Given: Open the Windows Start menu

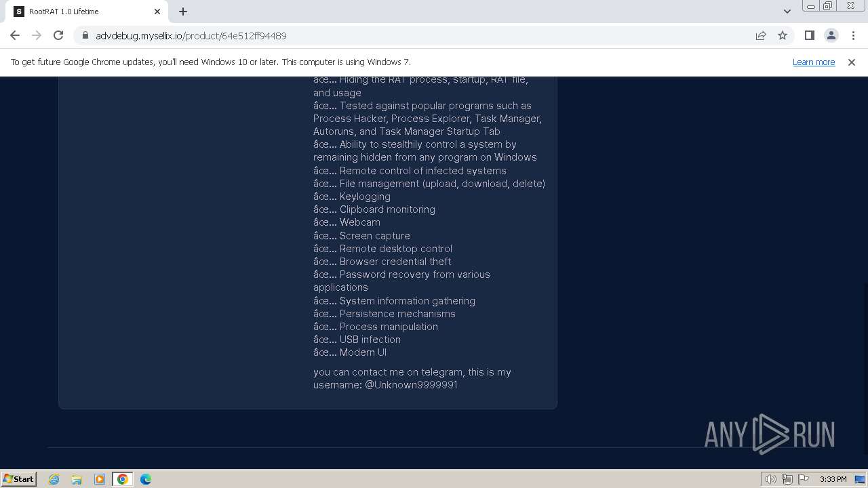Looking at the screenshot, I should click(19, 479).
